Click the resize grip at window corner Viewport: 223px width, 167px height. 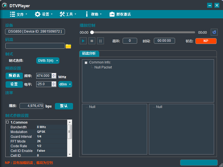(221, 165)
